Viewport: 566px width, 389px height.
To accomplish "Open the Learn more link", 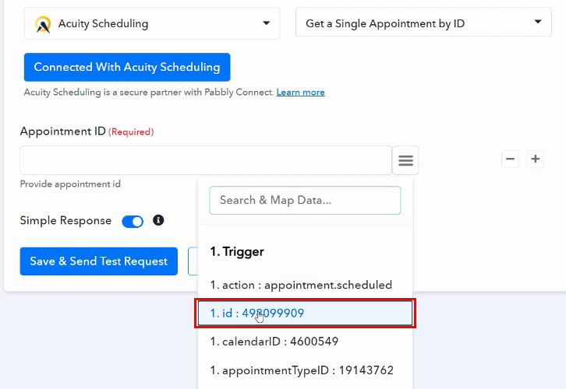I will tap(300, 93).
